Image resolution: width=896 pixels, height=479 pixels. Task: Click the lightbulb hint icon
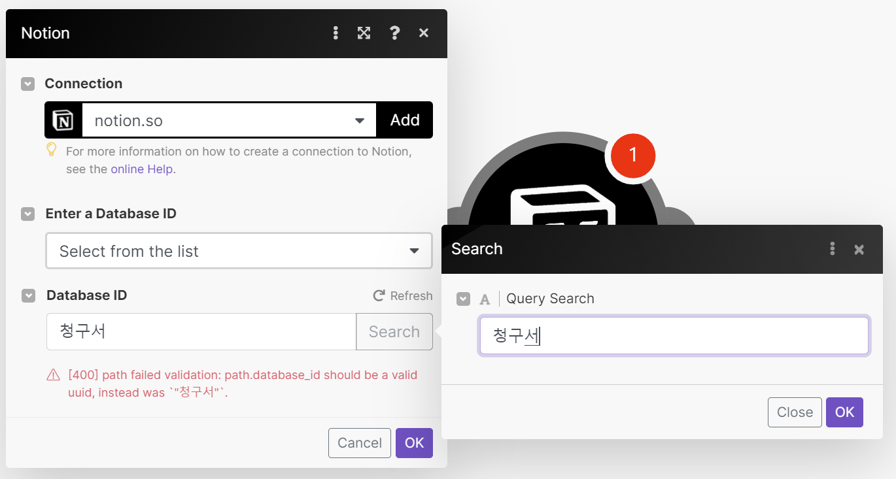point(52,150)
